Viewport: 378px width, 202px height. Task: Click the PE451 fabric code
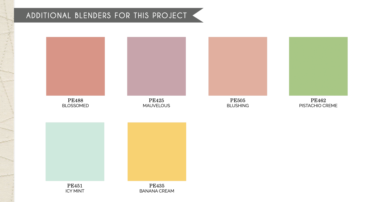[x=75, y=186]
